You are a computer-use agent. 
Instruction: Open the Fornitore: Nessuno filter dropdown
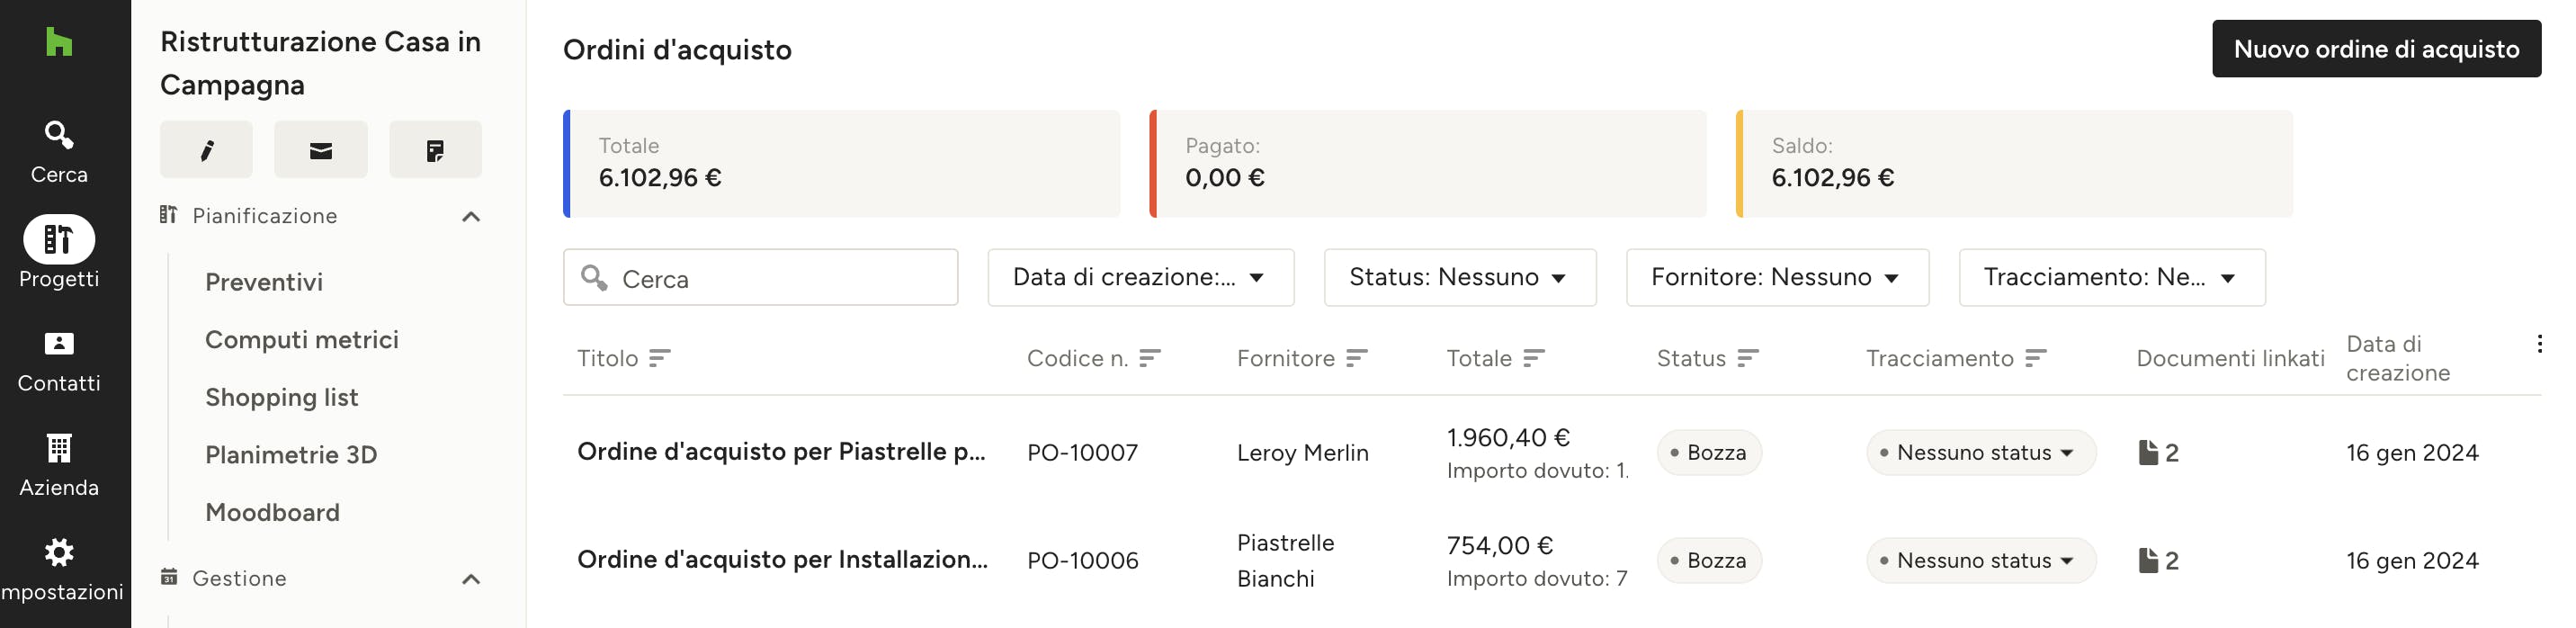pyautogui.click(x=1776, y=278)
